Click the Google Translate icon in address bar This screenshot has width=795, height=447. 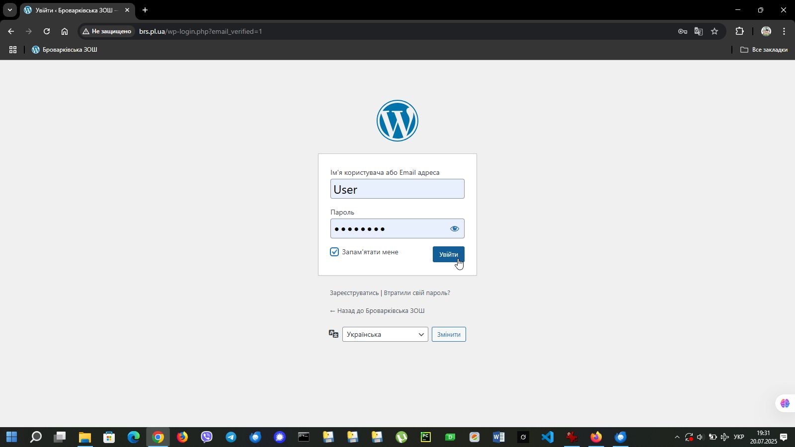[699, 31]
